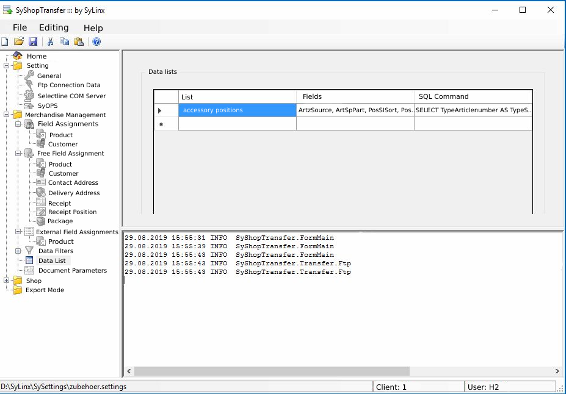Click the Field Assignments icon

(30, 124)
